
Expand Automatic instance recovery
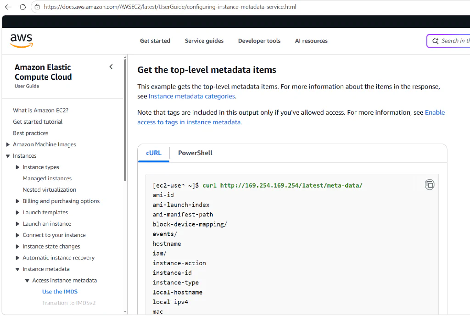click(x=17, y=258)
